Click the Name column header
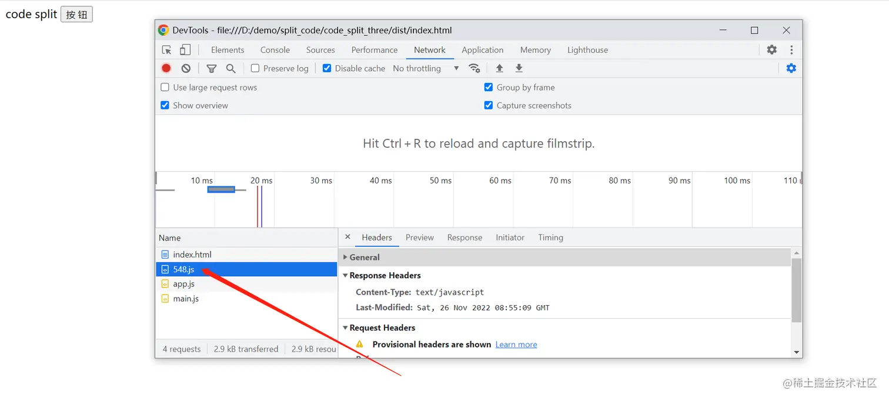The height and width of the screenshot is (401, 889). tap(246, 238)
